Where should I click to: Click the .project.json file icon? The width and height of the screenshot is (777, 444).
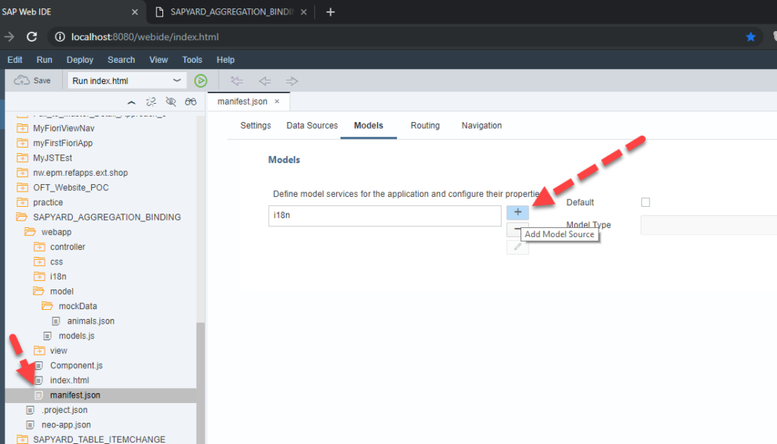pyautogui.click(x=30, y=411)
